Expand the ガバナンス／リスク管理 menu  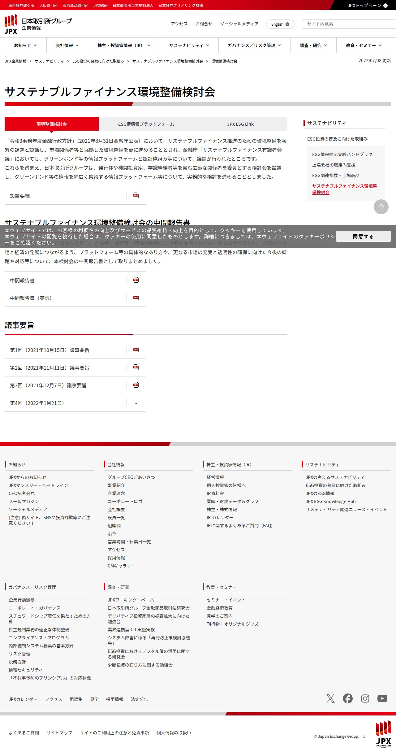(254, 46)
